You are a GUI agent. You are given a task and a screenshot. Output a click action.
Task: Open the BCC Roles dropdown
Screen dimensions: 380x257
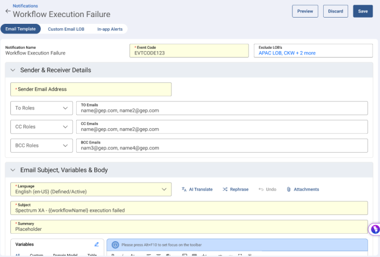click(40, 145)
